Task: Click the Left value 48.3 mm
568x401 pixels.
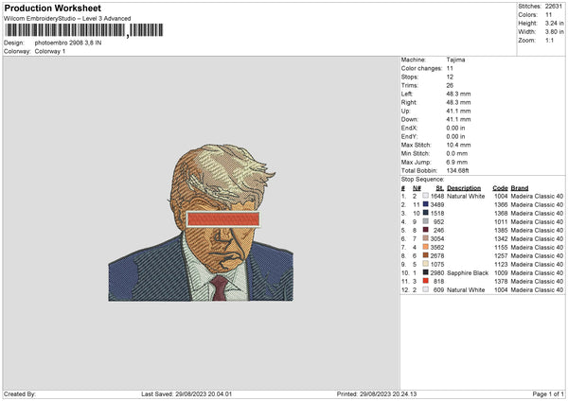Action: [458, 94]
